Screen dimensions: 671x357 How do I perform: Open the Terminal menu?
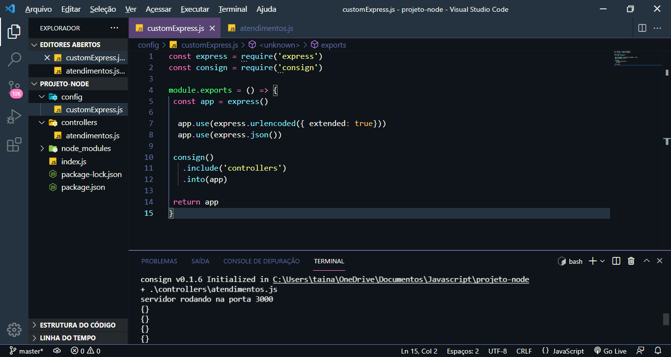(x=233, y=9)
